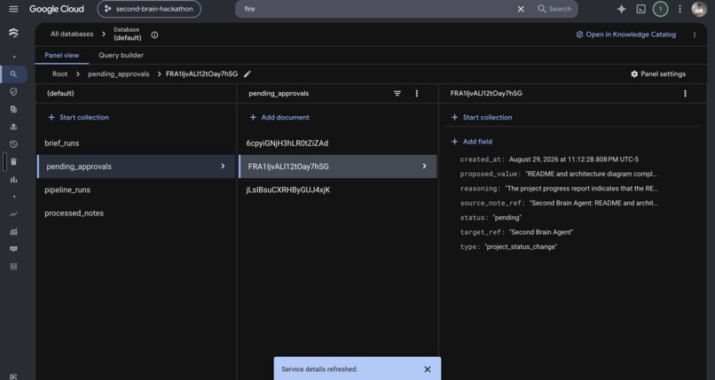Screen dimensions: 715x380
Task: Open in Knowledge Catalog link
Action: 625,35
